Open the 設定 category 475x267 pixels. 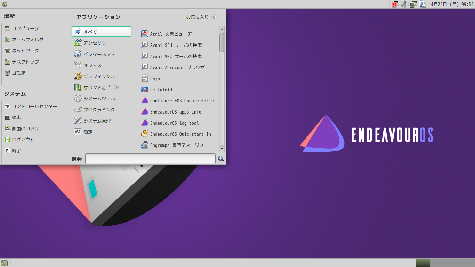click(102, 132)
